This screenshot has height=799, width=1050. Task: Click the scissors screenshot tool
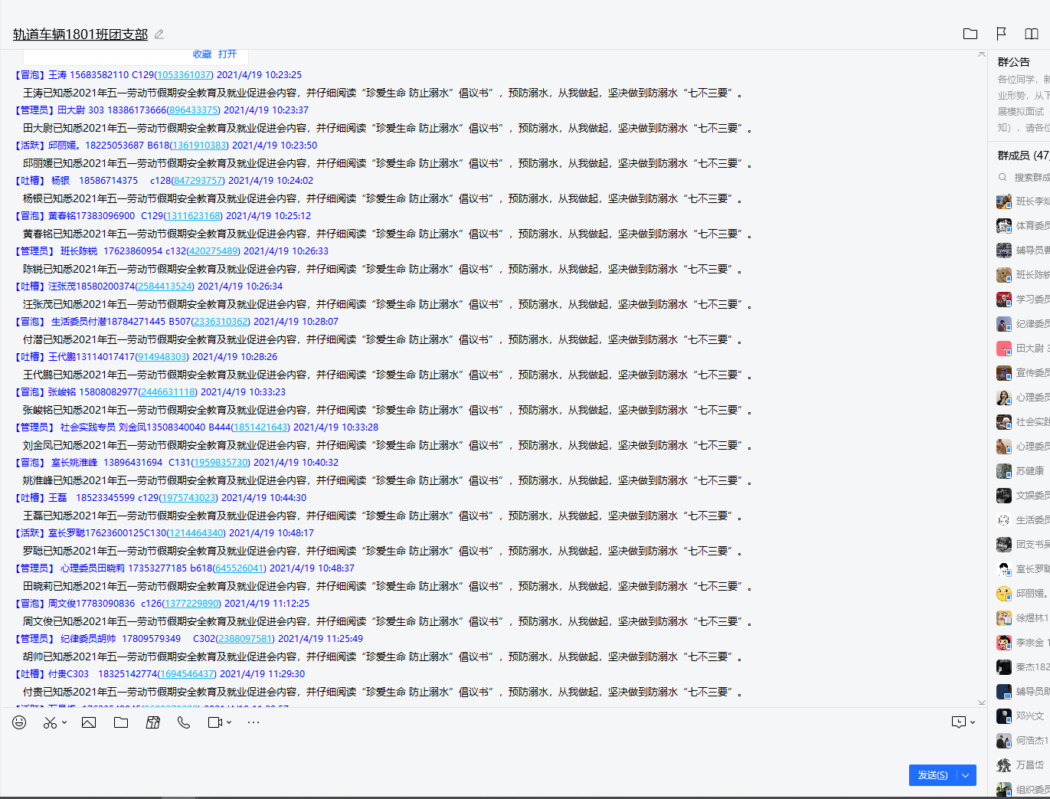pos(51,722)
